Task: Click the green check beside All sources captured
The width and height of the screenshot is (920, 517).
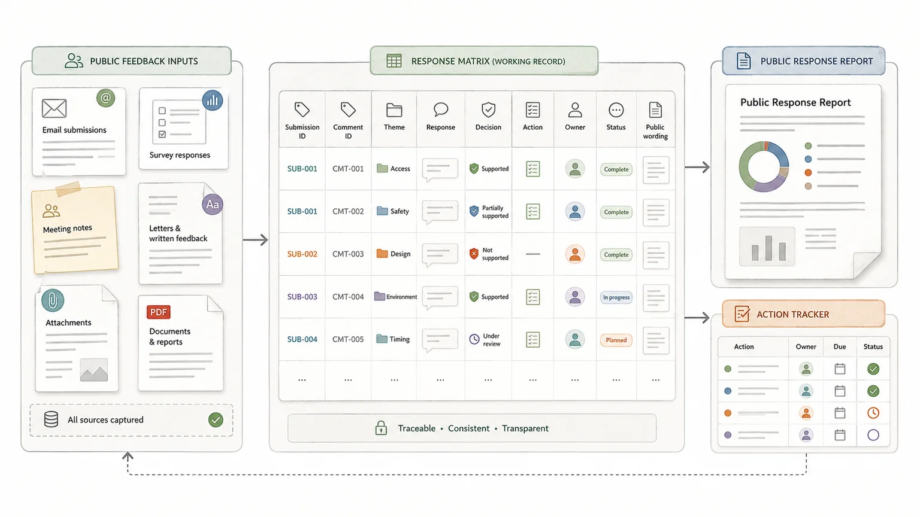Action: pos(216,419)
